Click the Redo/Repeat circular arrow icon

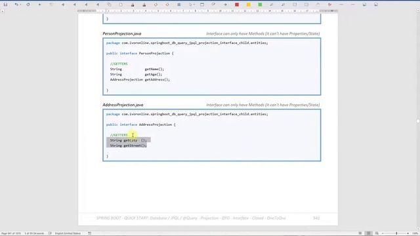[28, 5]
